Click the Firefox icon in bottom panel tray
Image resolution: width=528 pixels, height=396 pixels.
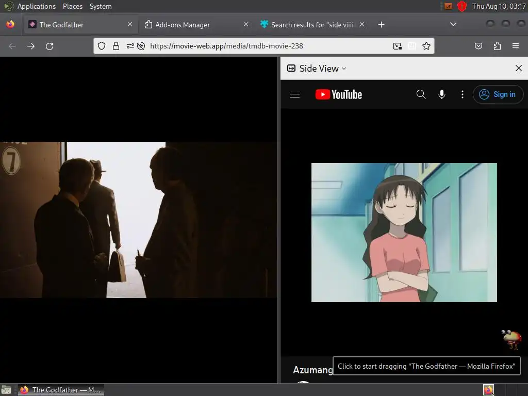[x=488, y=390]
